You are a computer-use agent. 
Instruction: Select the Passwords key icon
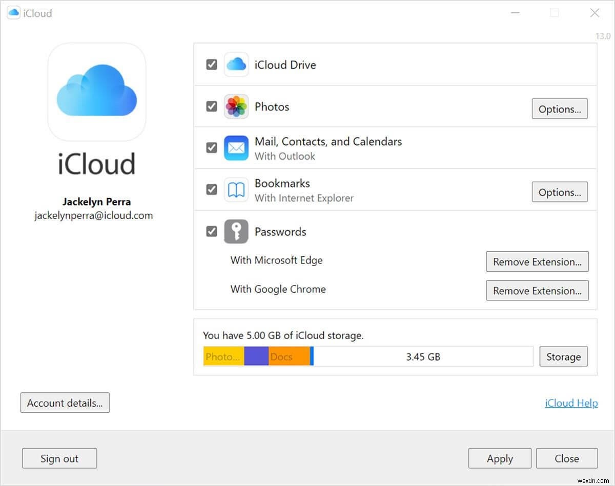(x=236, y=231)
